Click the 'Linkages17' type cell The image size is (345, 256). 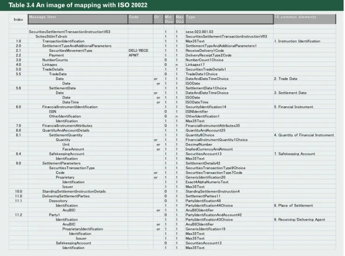click(195, 65)
